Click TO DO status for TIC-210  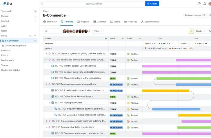(x=113, y=54)
